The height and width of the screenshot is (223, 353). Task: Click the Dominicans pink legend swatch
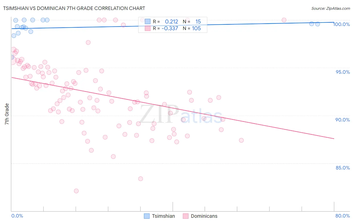point(186,216)
